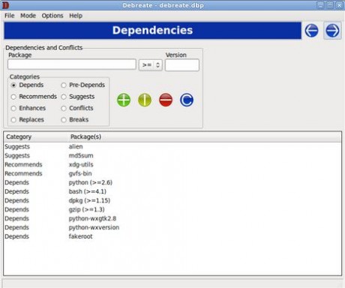Image resolution: width=345 pixels, height=288 pixels.
Task: Select the python-wxversion row
Action: [x=172, y=227]
